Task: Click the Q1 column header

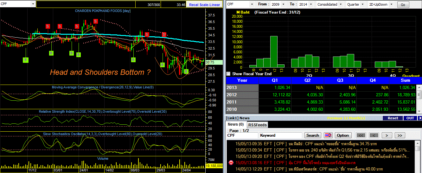Action: (275, 80)
